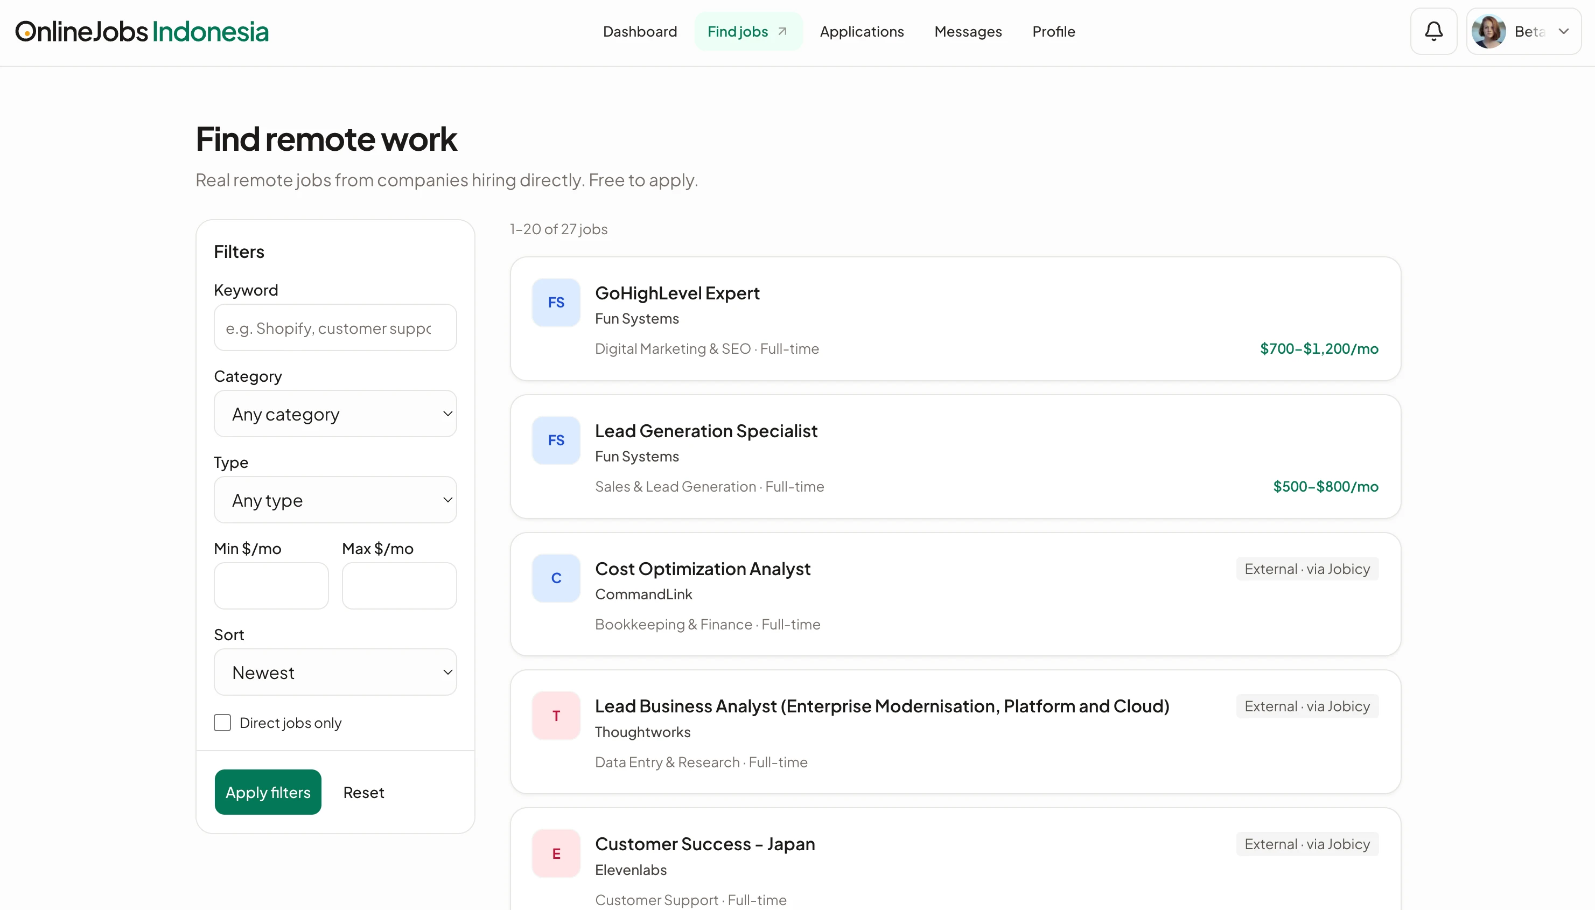Image resolution: width=1595 pixels, height=910 pixels.
Task: Open the Messages tab
Action: (968, 31)
